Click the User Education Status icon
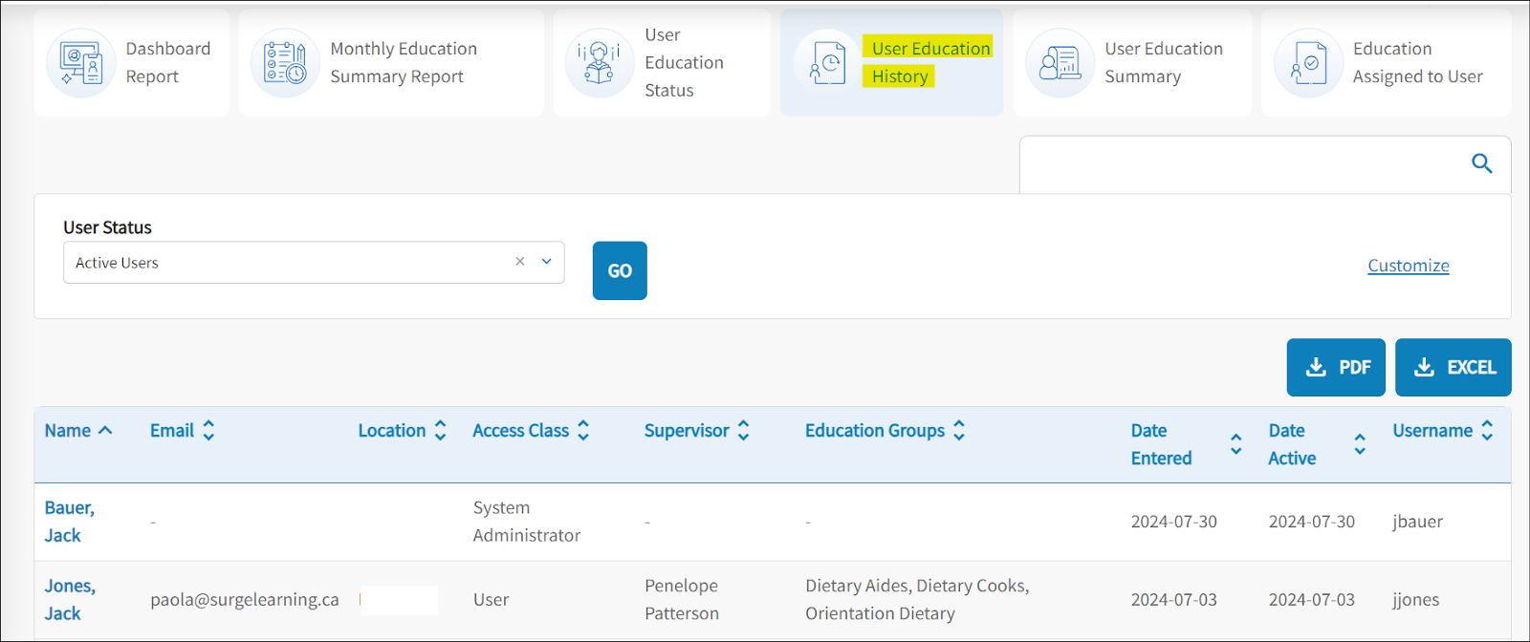The height and width of the screenshot is (642, 1530). tap(600, 63)
